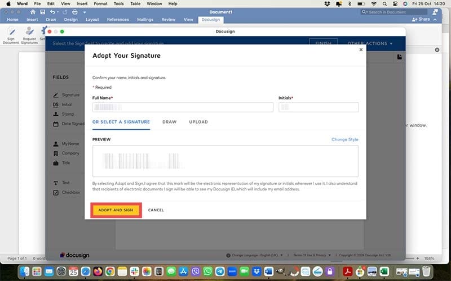This screenshot has width=451, height=281.
Task: Open the OTHER ACTIONS dropdown in Docusign
Action: coord(370,43)
